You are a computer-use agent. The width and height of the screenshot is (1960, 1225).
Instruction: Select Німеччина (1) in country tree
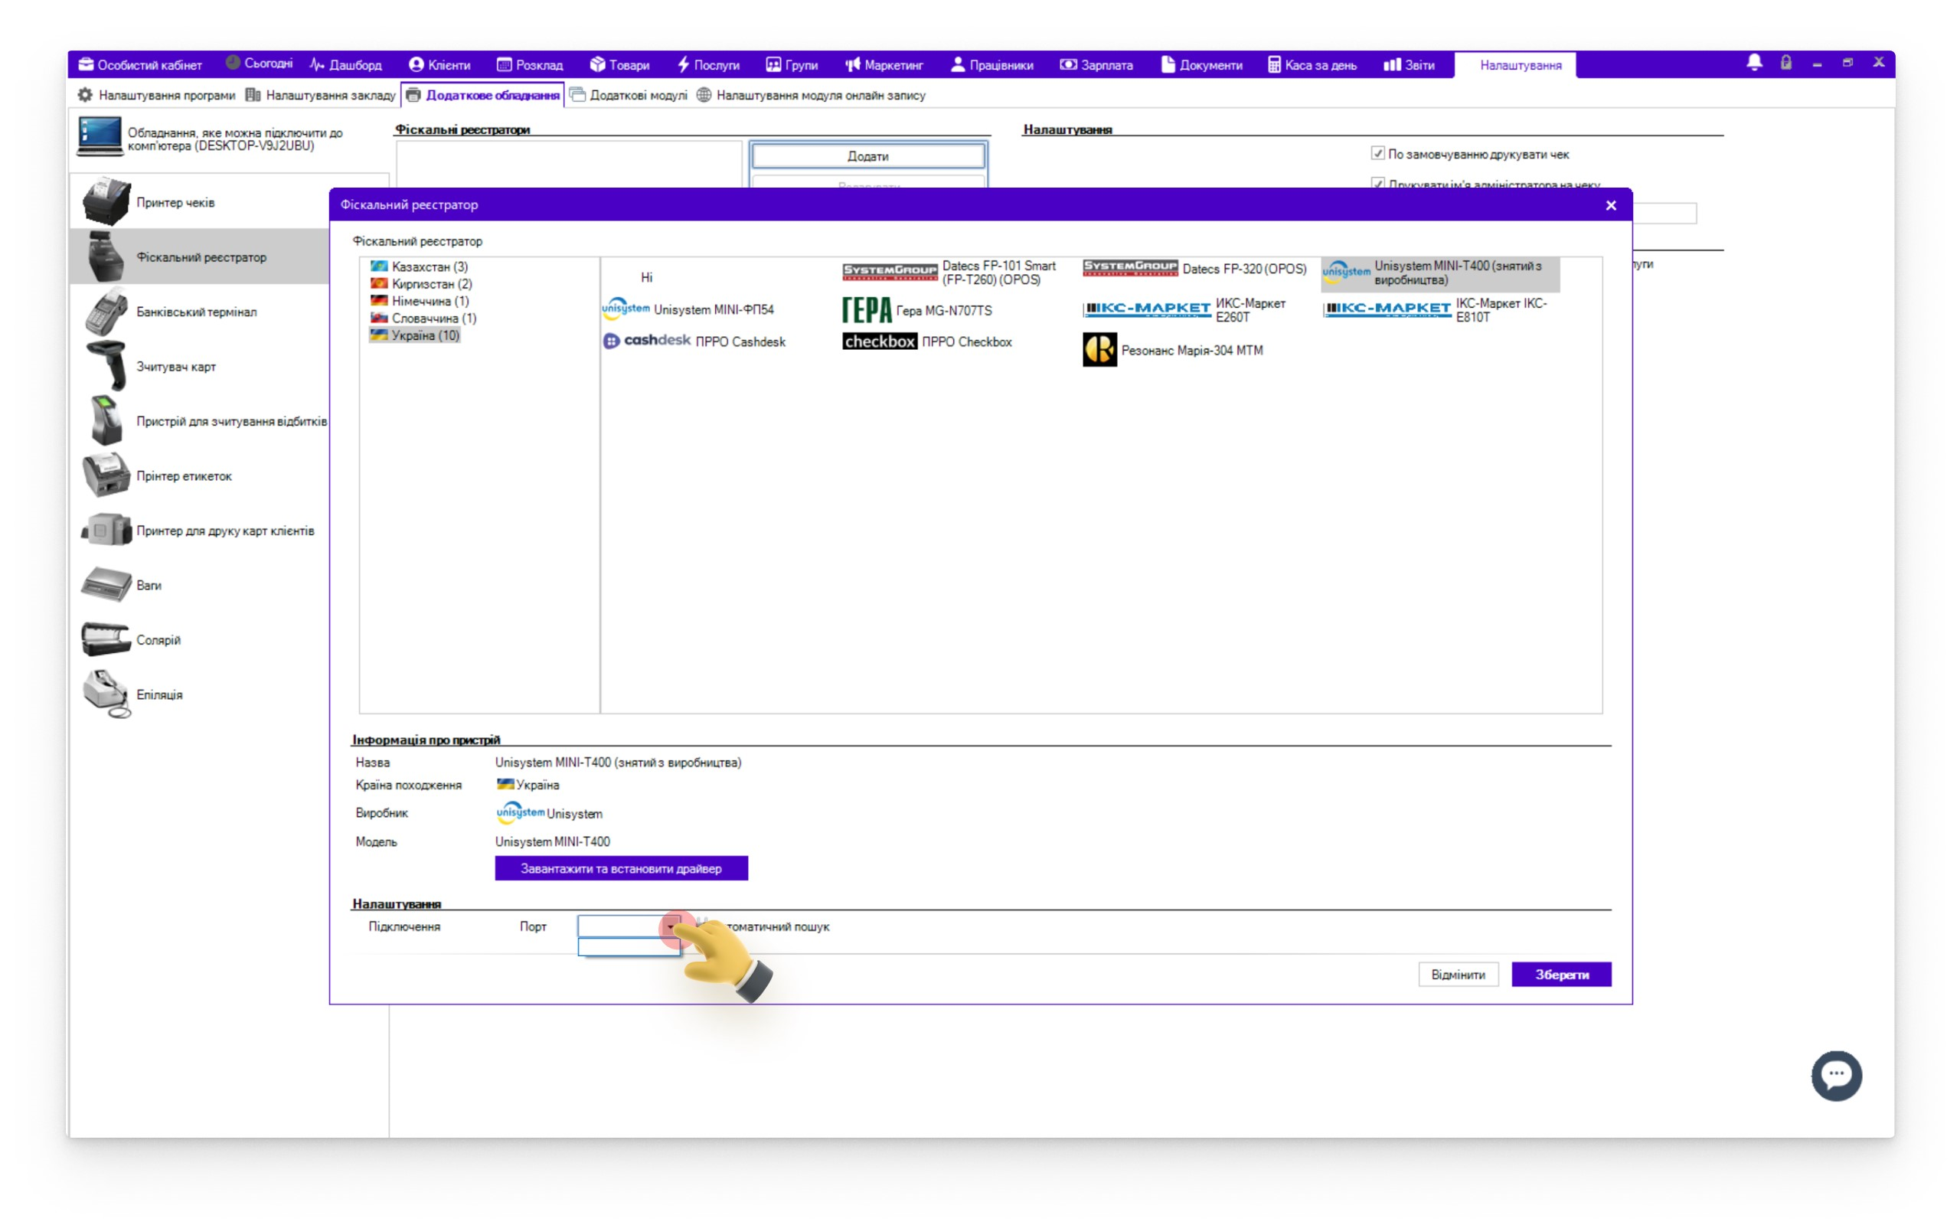[x=420, y=301]
